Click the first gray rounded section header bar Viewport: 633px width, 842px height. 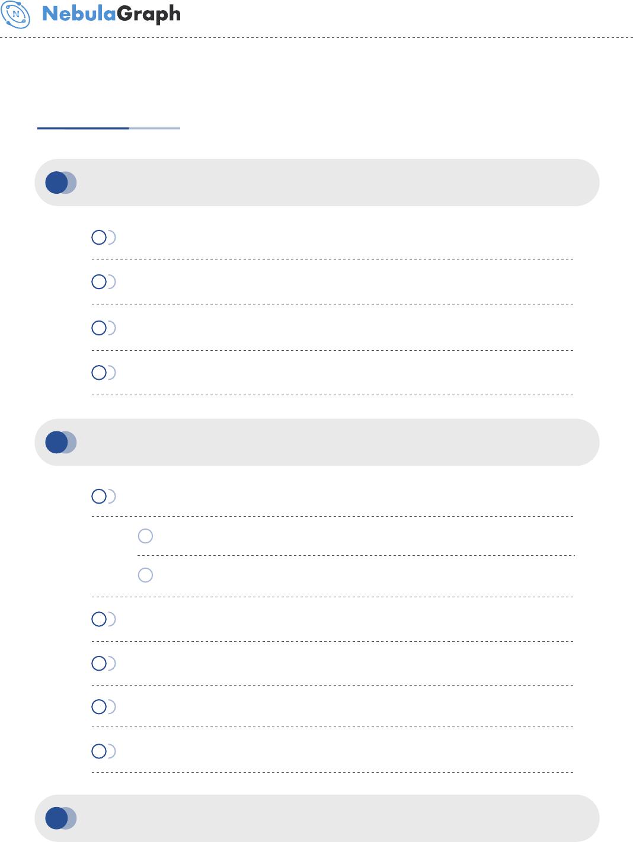(x=317, y=183)
